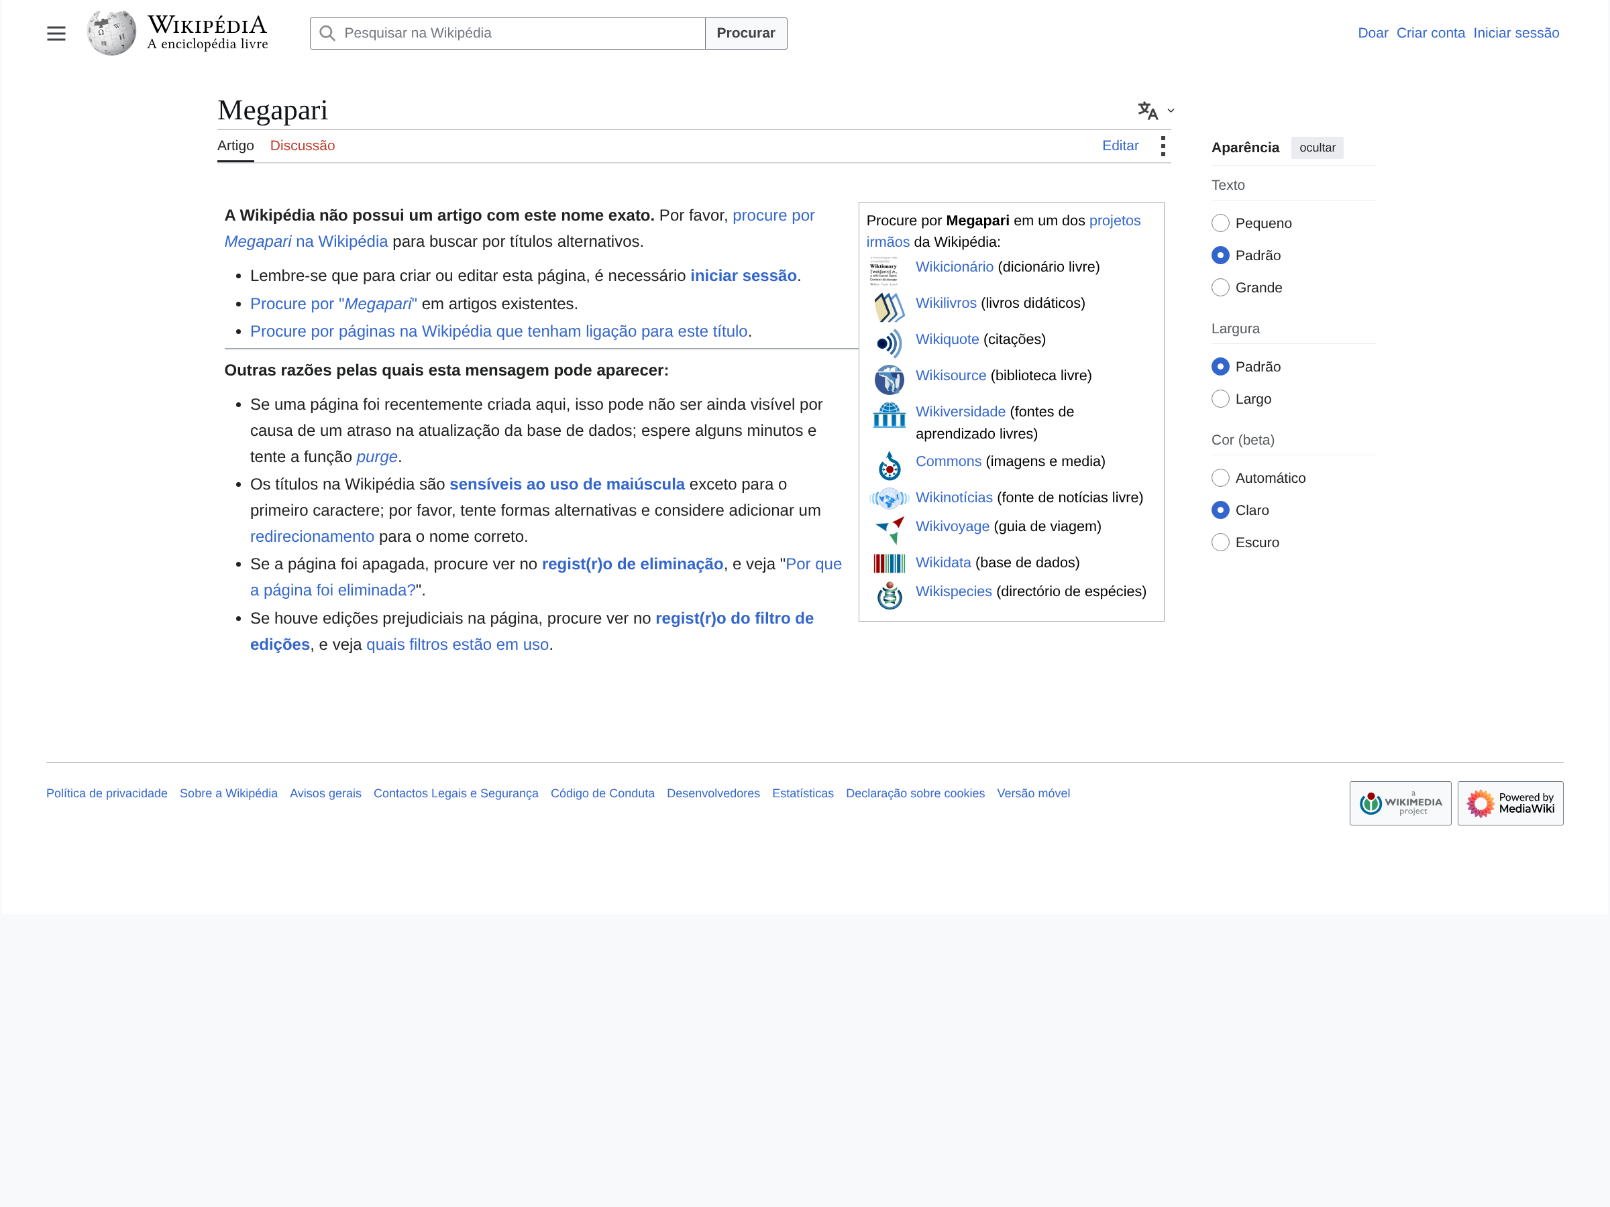Viewport: 1610px width, 1207px height.
Task: Open the Commons text link
Action: click(949, 461)
